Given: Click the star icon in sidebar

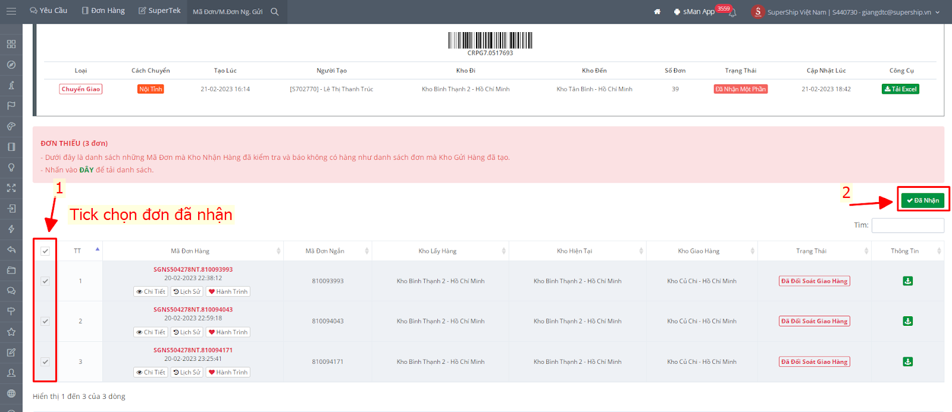Looking at the screenshot, I should coord(11,332).
